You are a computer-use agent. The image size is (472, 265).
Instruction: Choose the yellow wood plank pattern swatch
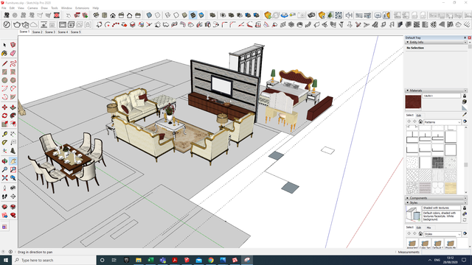(451, 188)
